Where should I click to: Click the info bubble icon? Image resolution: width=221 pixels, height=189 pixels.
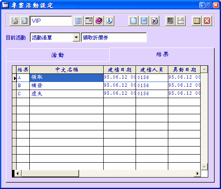pos(109,21)
